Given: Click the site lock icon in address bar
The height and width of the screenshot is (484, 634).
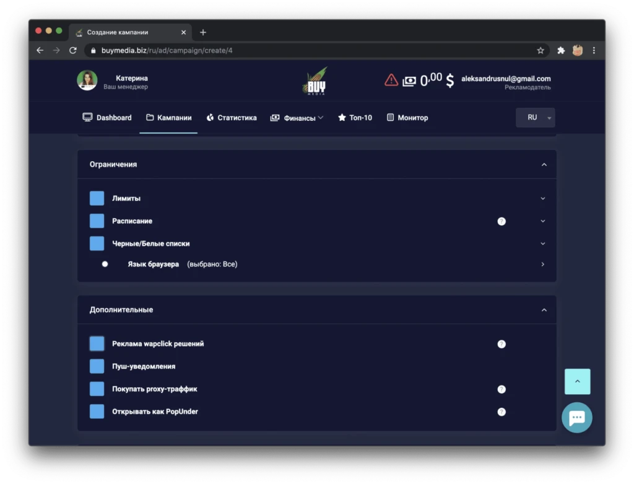Looking at the screenshot, I should click(93, 51).
